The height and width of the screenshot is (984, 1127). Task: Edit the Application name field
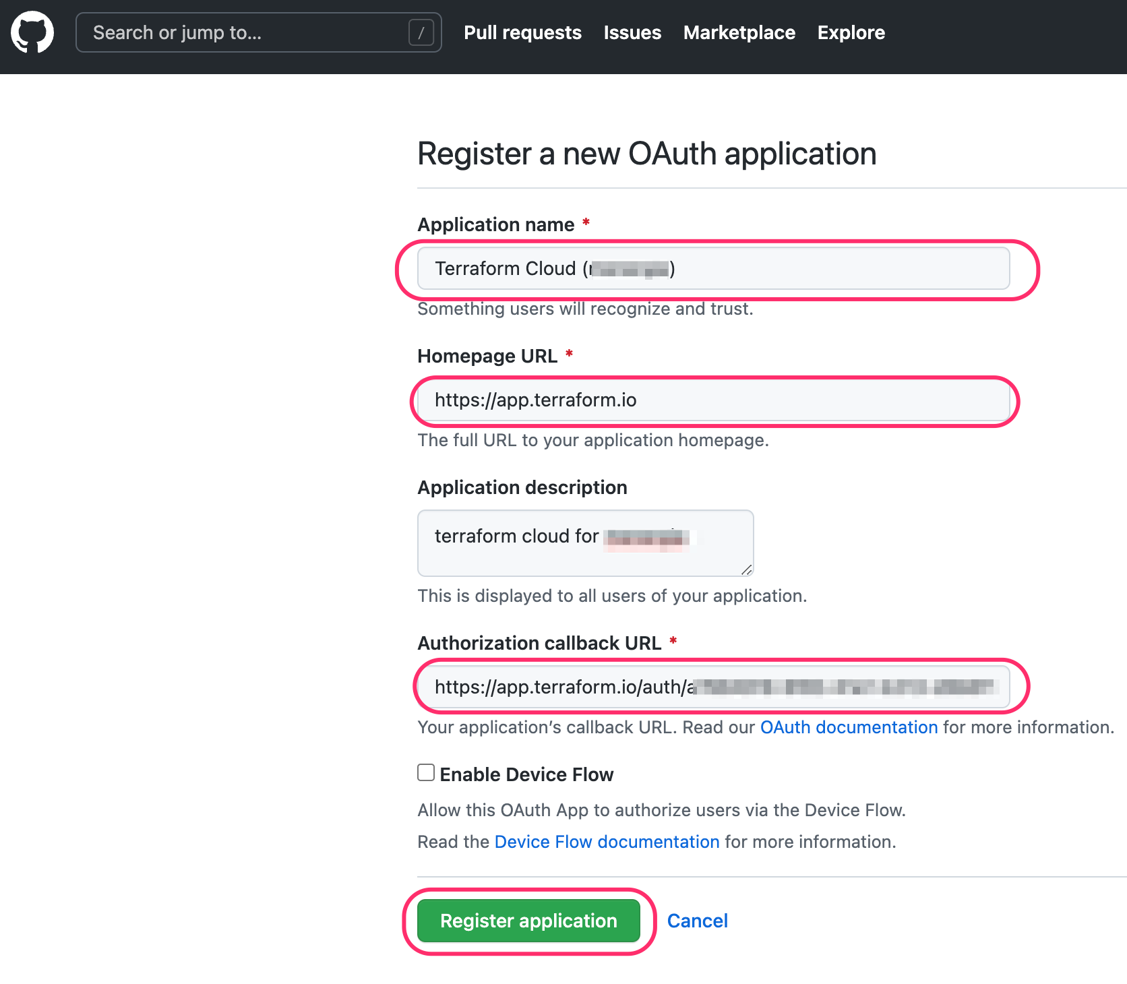click(713, 268)
